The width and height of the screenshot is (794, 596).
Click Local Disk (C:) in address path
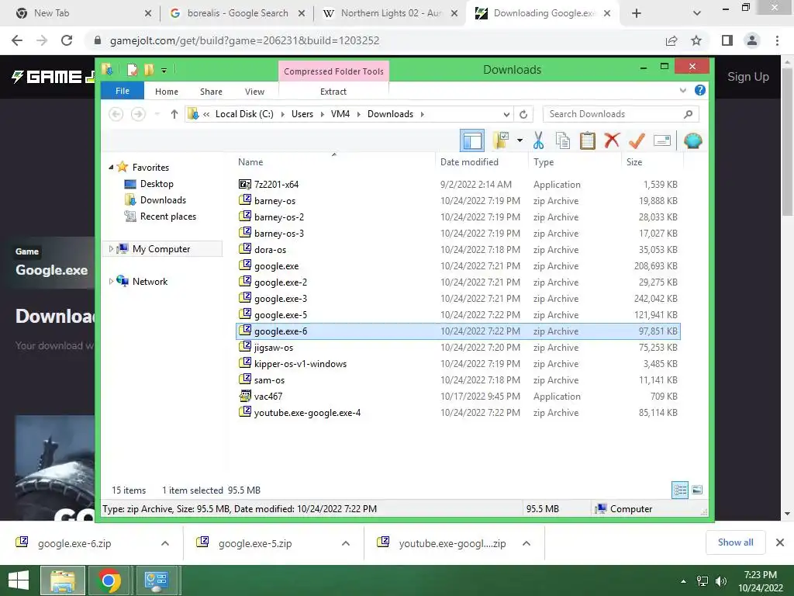[244, 114]
